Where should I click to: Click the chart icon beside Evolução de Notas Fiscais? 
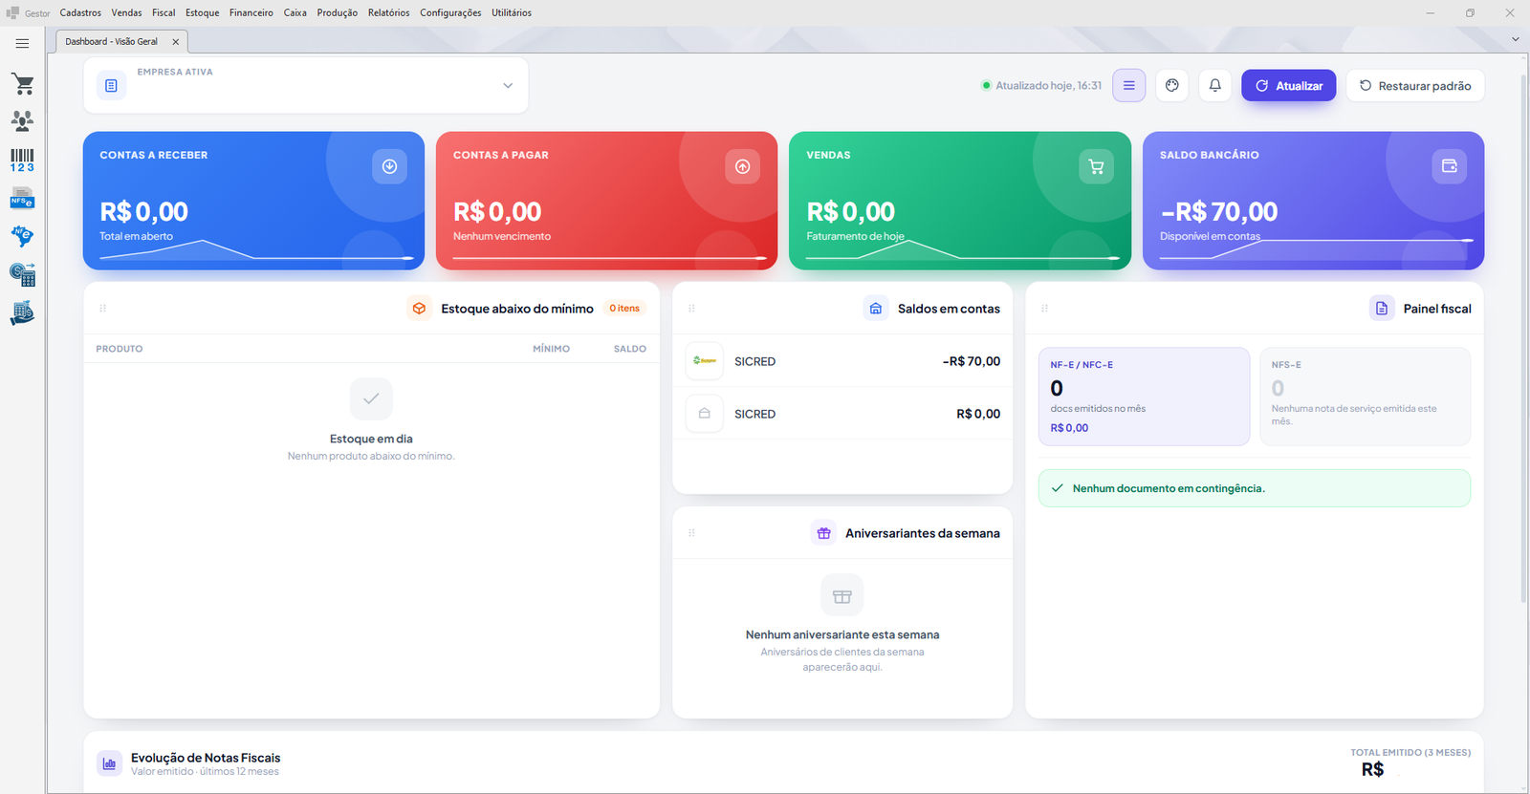109,763
